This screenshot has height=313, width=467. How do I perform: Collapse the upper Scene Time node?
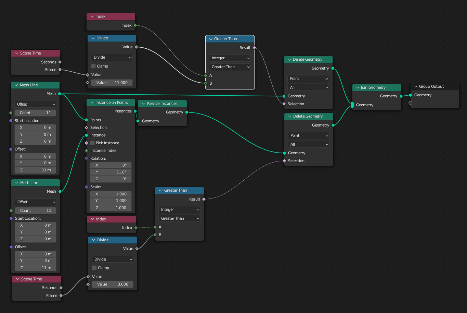tap(16, 53)
